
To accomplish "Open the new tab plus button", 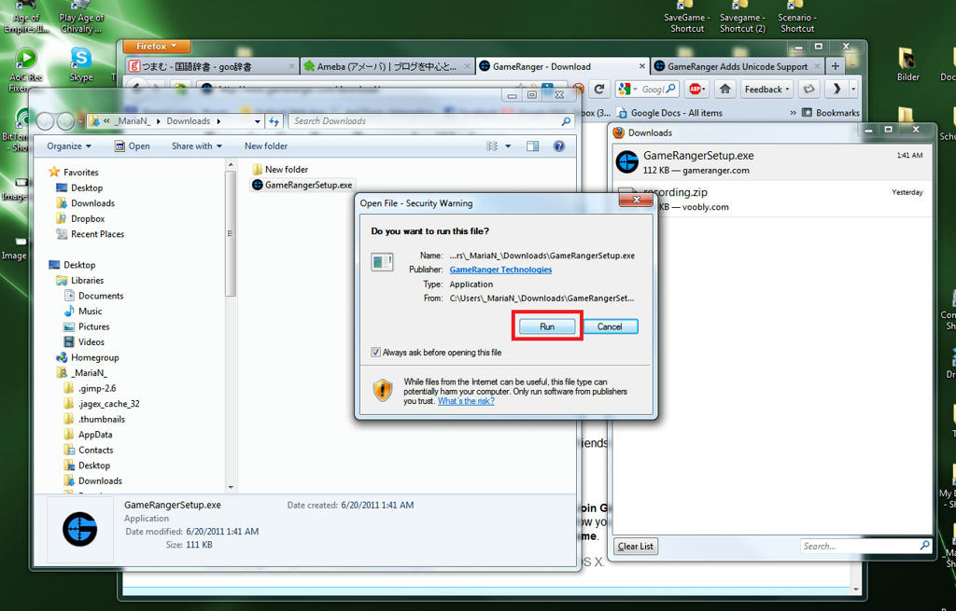I will tap(835, 66).
